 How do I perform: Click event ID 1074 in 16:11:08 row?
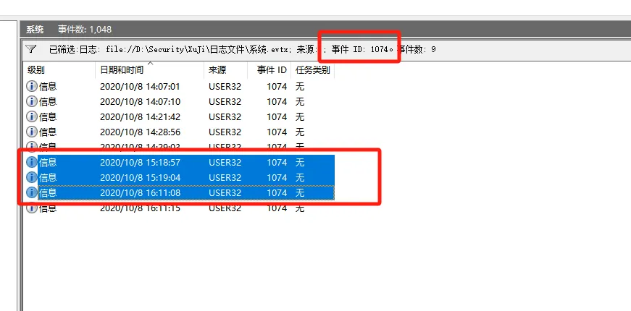(x=277, y=193)
